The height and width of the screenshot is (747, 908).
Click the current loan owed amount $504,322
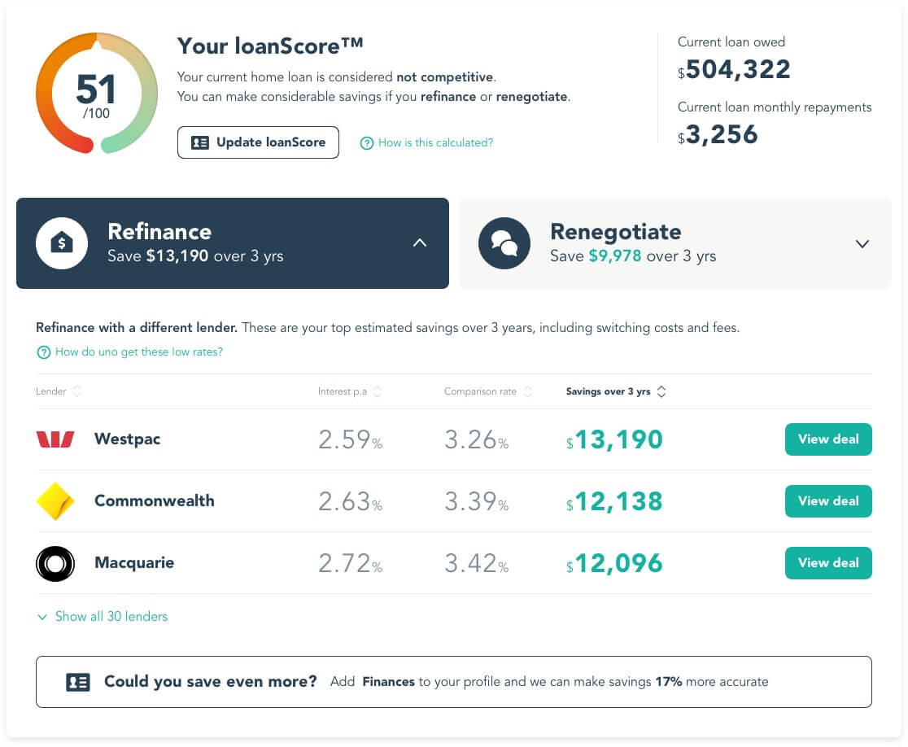coord(734,69)
